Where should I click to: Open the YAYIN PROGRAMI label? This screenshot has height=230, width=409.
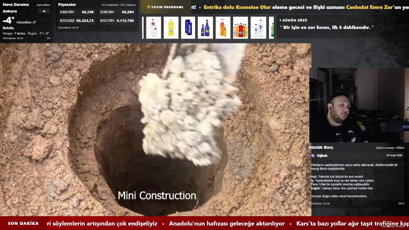point(167,7)
